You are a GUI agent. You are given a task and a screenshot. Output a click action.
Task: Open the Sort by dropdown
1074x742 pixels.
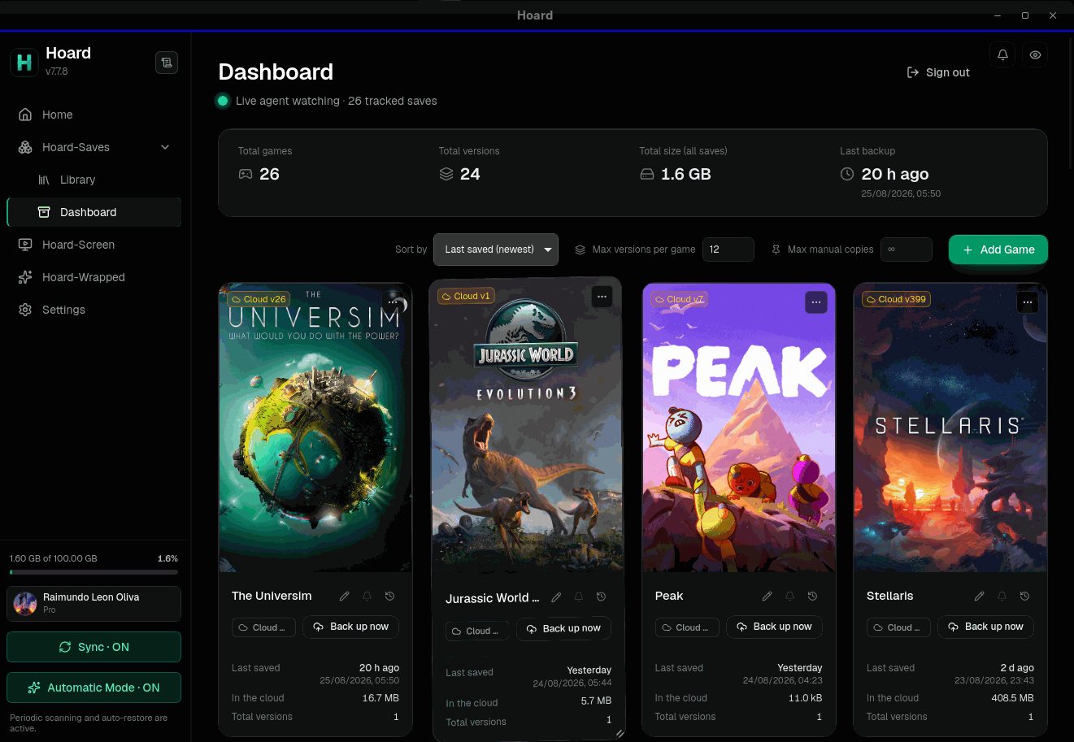496,250
